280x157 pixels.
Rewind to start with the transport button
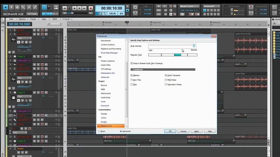coord(65,8)
